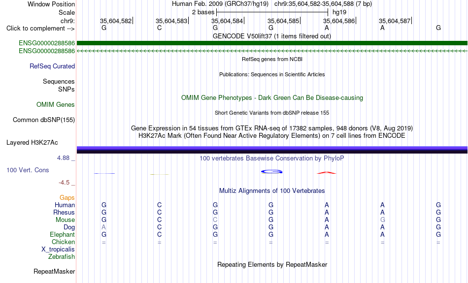The width and height of the screenshot is (468, 283).
Task: Click the red A conservation logo glyph
Action: pyautogui.click(x=327, y=173)
